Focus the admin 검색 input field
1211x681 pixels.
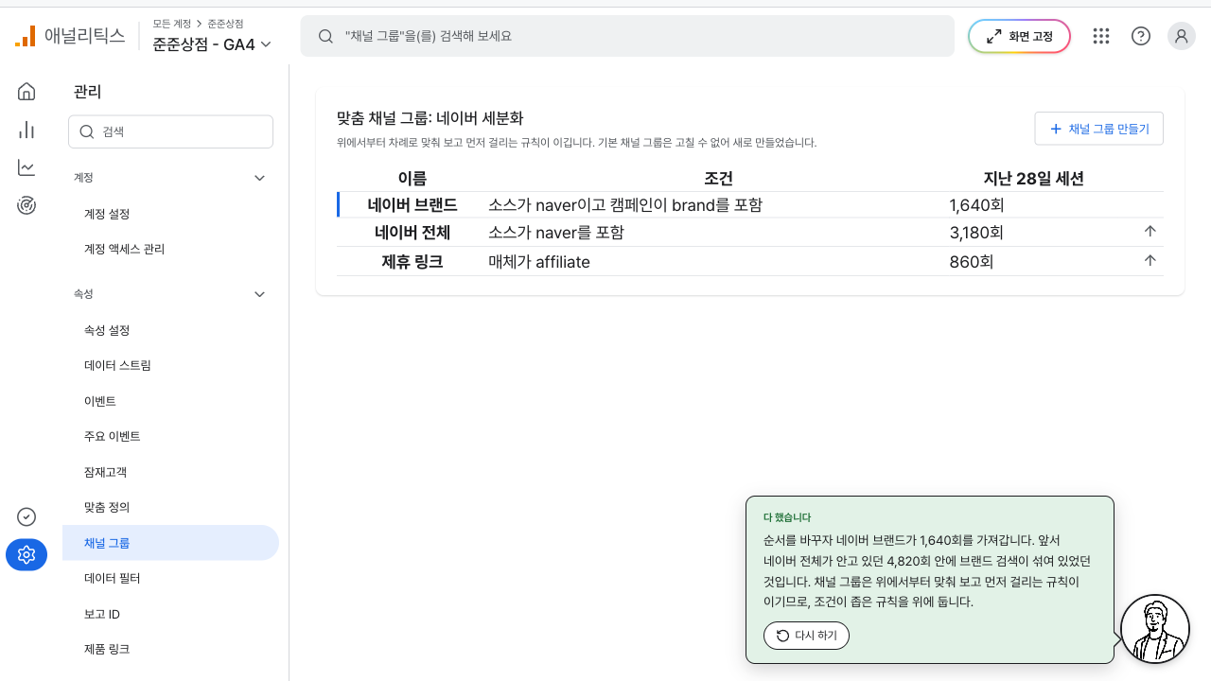(x=170, y=132)
